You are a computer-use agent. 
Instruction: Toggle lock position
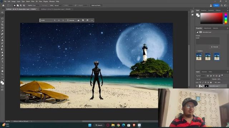205,82
